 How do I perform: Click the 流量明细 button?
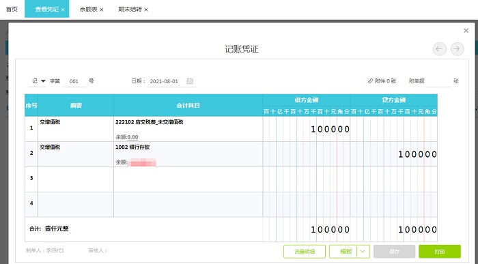[x=305, y=252]
